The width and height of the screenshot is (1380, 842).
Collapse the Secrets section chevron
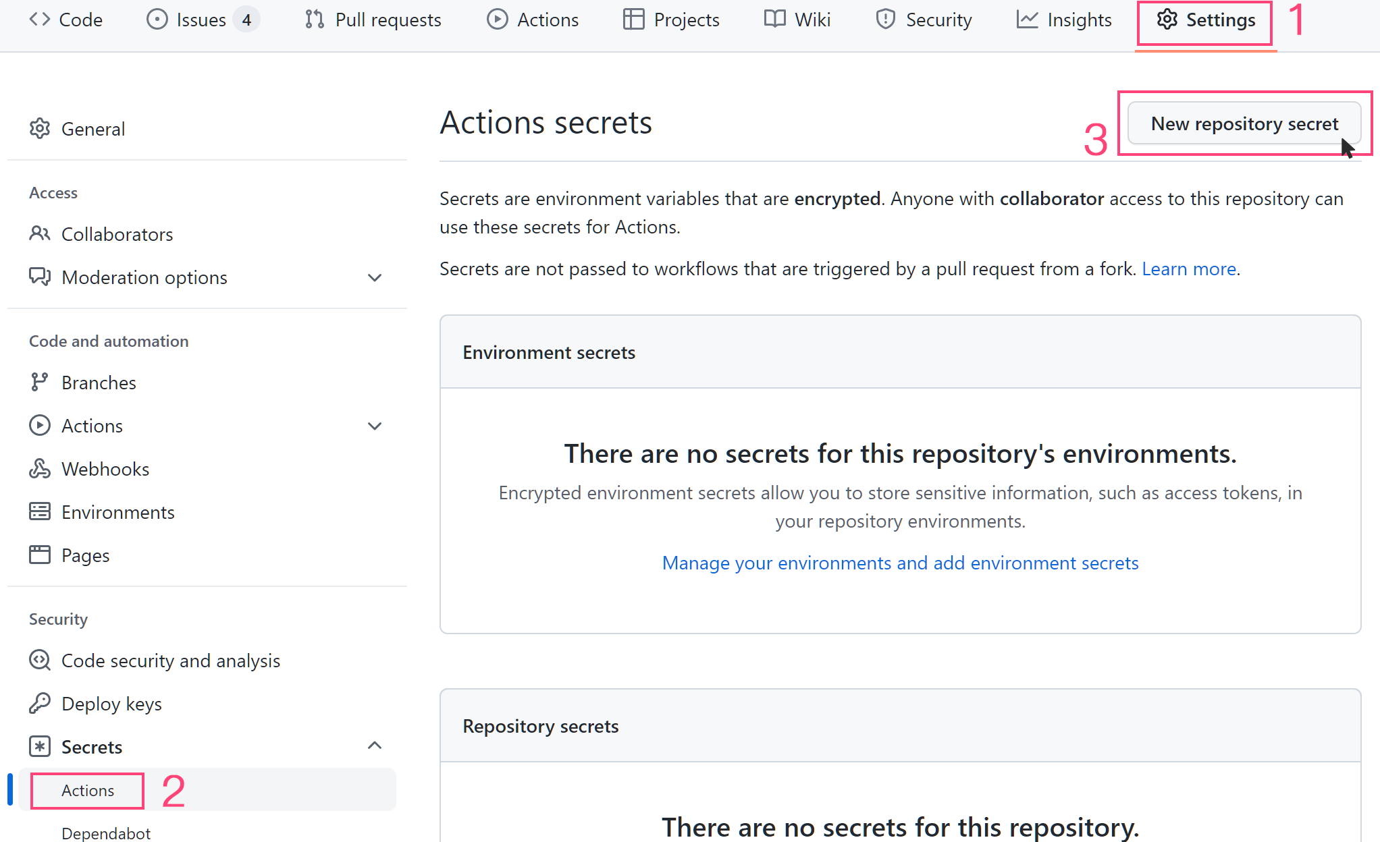[375, 746]
